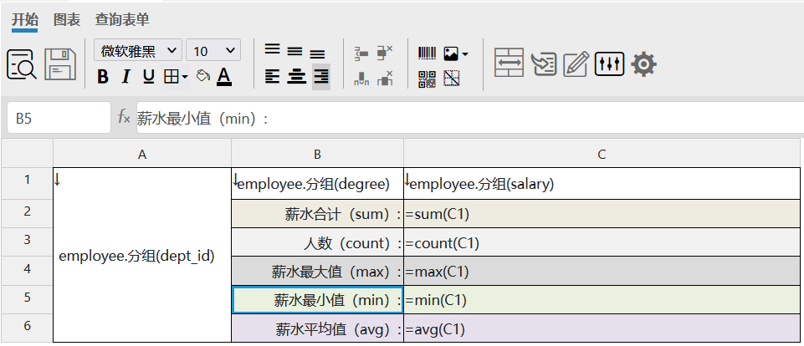This screenshot has height=346, width=804.
Task: Save the report with floppy disk icon
Action: click(60, 64)
